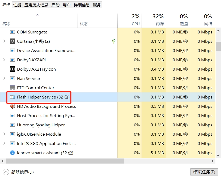Click the 结束任务 button

(x=204, y=172)
